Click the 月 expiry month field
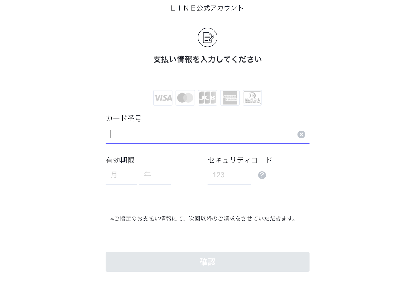Screen dimensions: 420x301 point(121,175)
